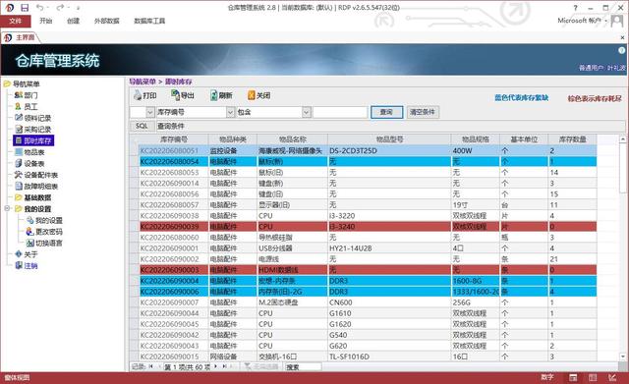Open the 设备表 equipment table
This screenshot has height=384, width=629.
click(x=29, y=164)
